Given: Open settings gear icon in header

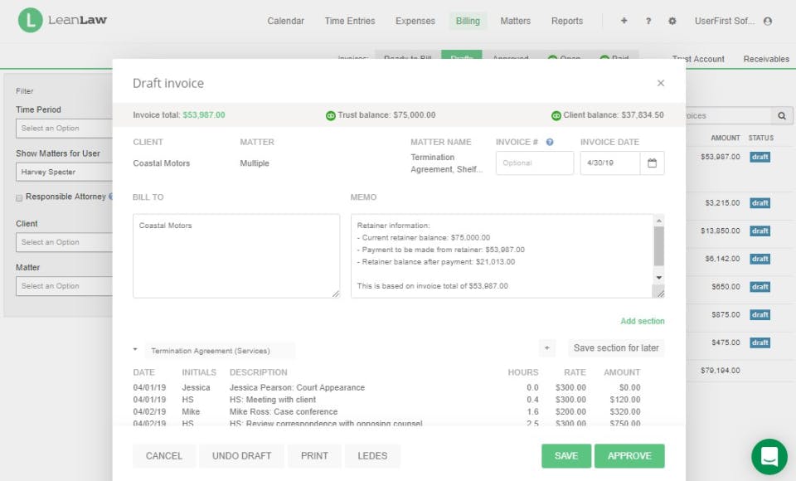Looking at the screenshot, I should point(672,21).
